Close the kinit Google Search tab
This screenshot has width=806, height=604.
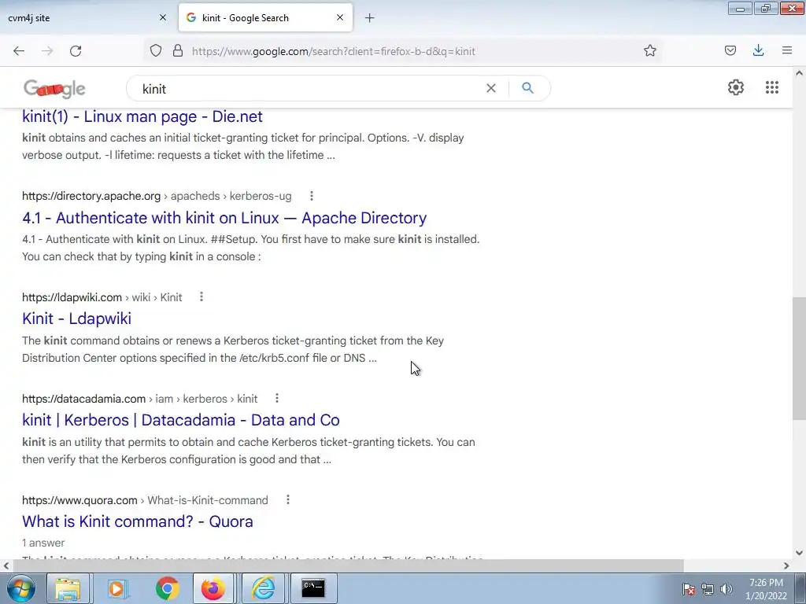click(340, 17)
